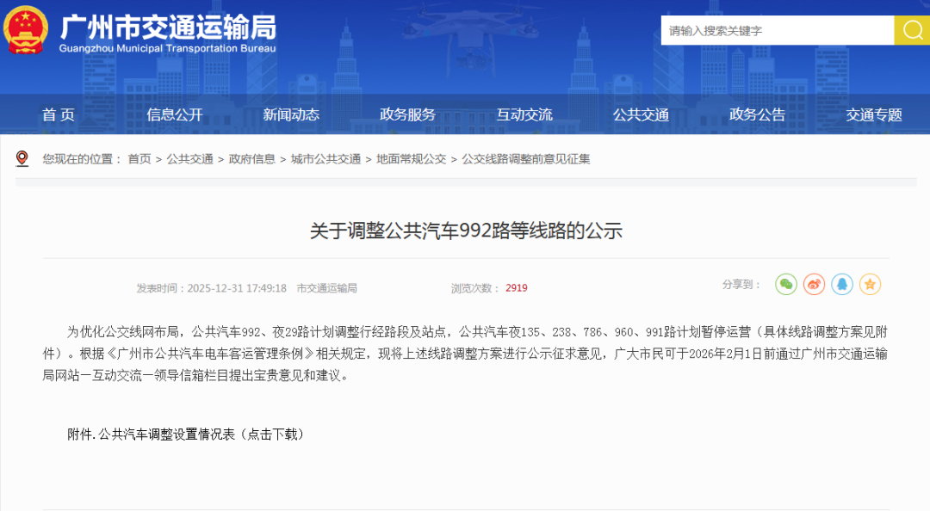Click the yellow search magnifier button
930x511 pixels.
coord(912,30)
